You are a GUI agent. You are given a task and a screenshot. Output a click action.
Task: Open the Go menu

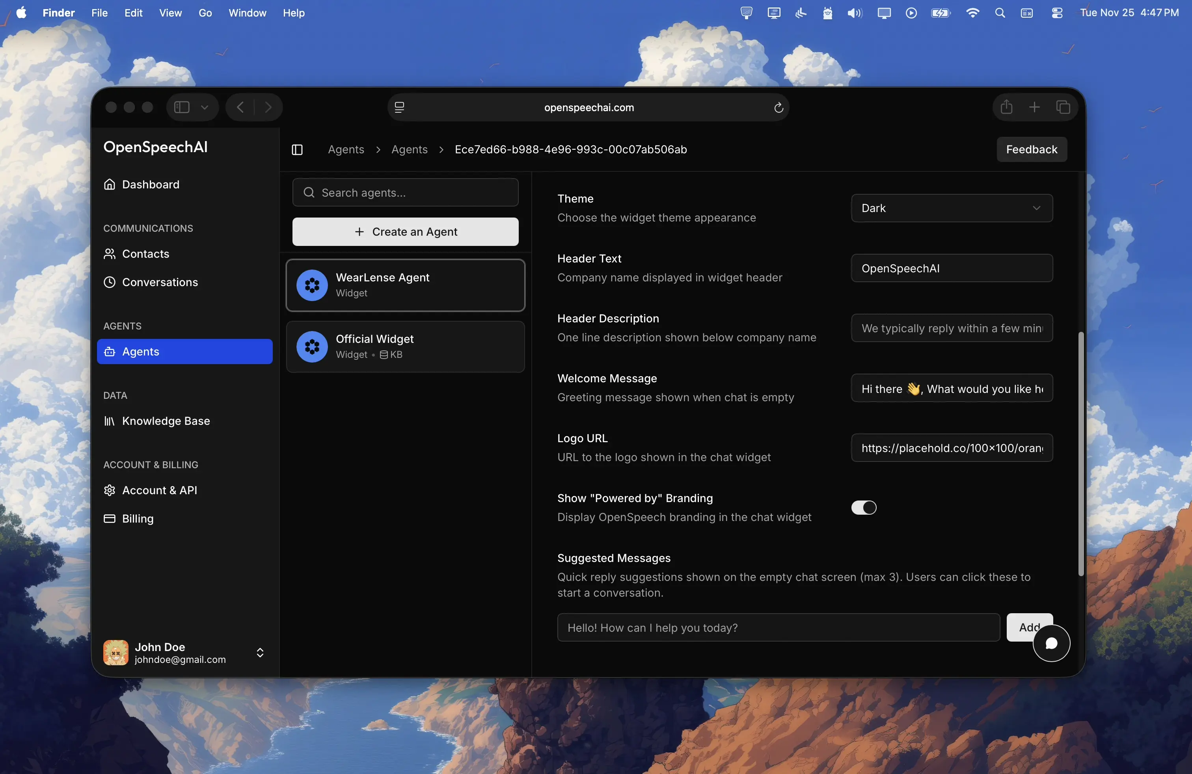pyautogui.click(x=205, y=13)
